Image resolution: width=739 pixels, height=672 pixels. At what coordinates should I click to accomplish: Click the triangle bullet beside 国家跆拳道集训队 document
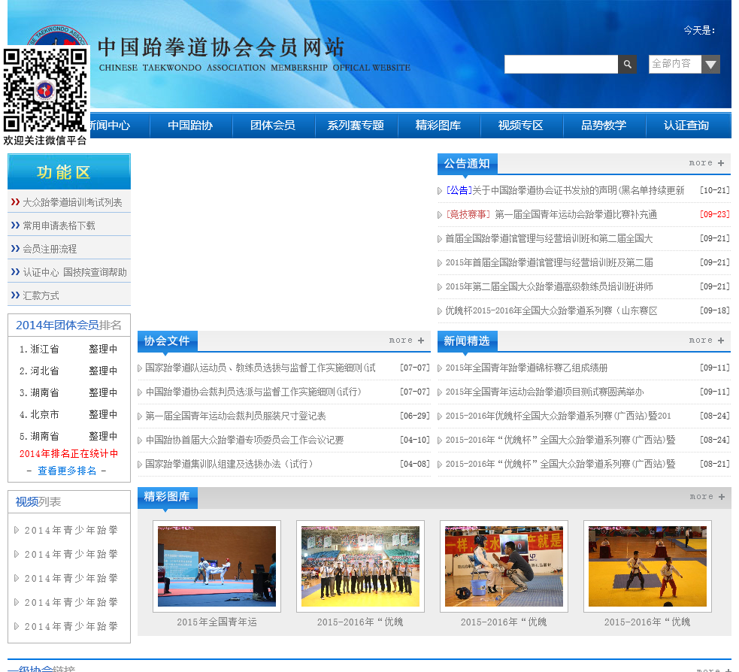[x=140, y=465]
